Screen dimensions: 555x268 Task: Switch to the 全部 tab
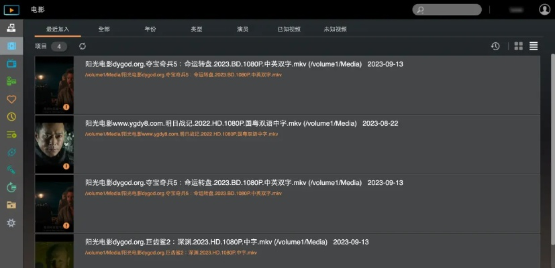[x=104, y=29]
